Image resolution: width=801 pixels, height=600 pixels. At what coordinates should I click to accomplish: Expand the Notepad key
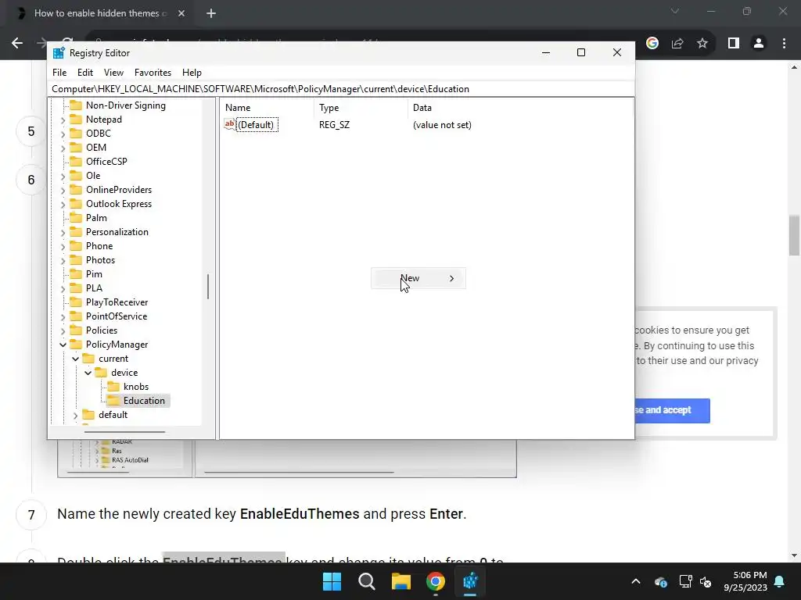[x=63, y=120]
